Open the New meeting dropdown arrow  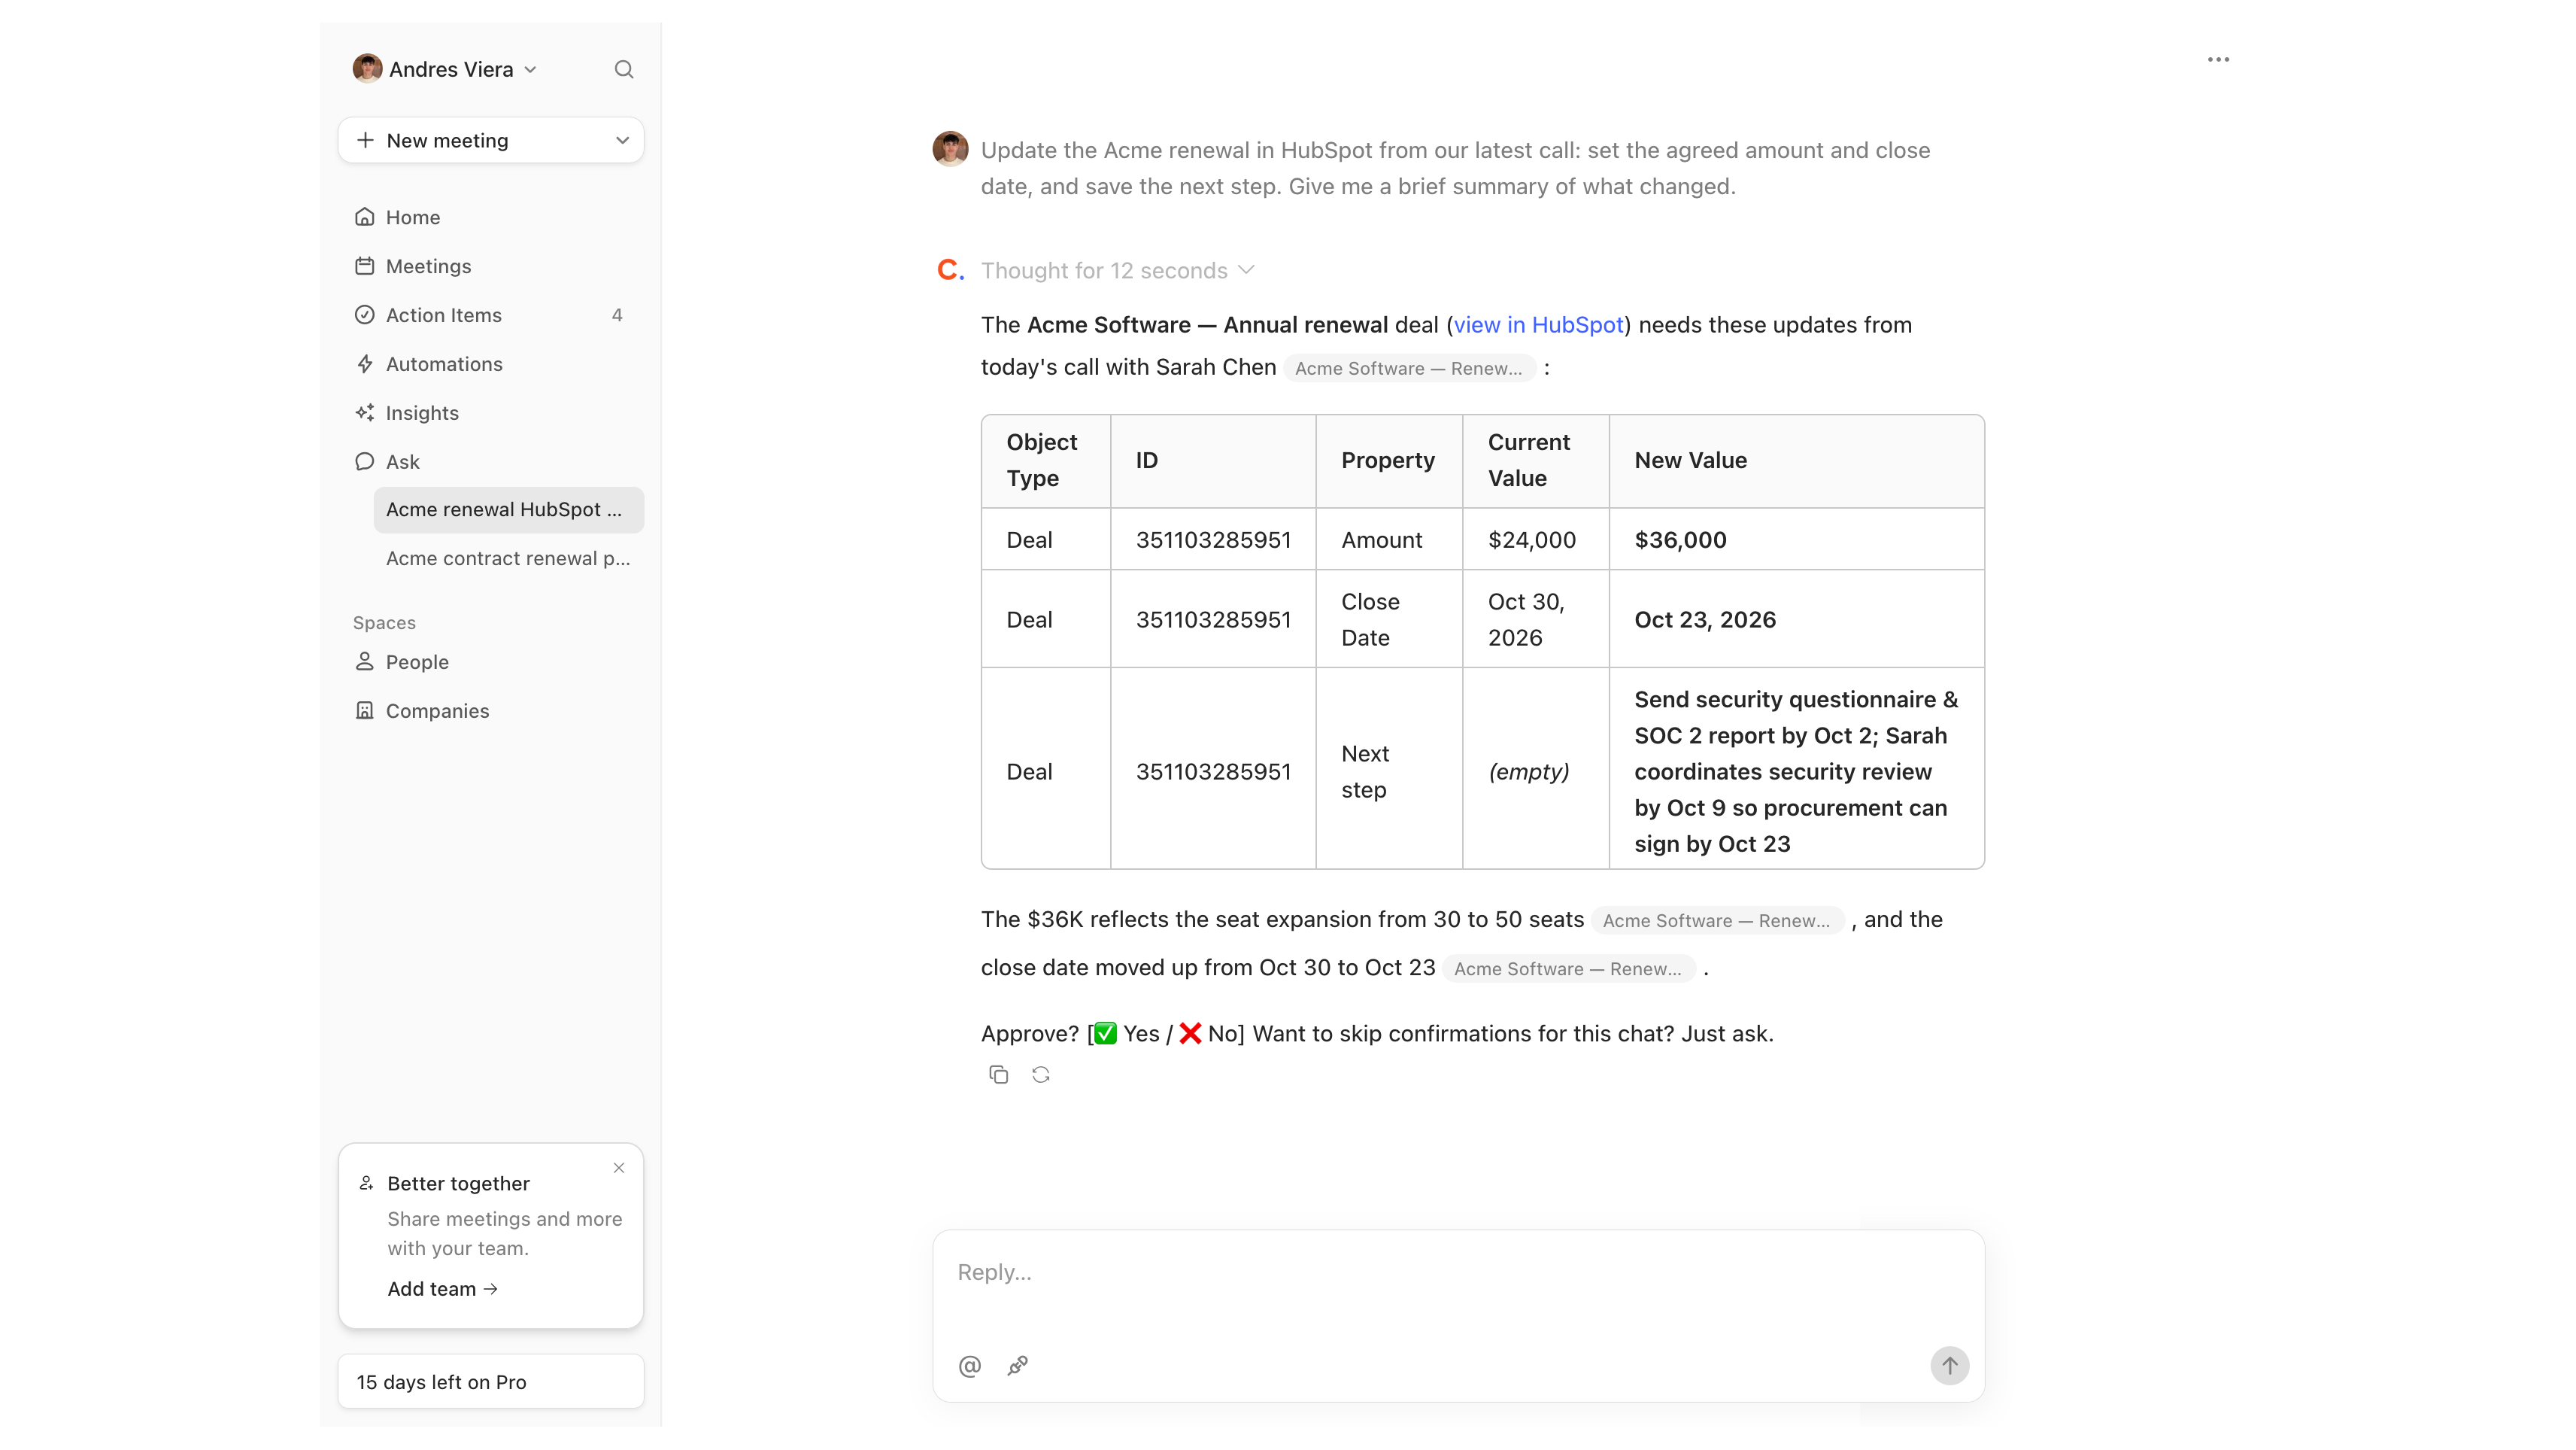pos(622,140)
